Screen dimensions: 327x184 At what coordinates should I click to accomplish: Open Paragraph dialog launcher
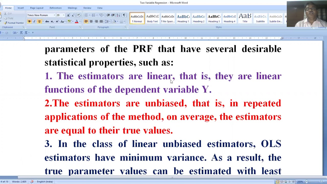coord(125,27)
